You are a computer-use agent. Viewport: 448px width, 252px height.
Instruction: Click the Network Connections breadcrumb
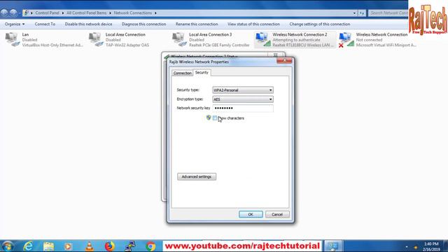(x=133, y=13)
